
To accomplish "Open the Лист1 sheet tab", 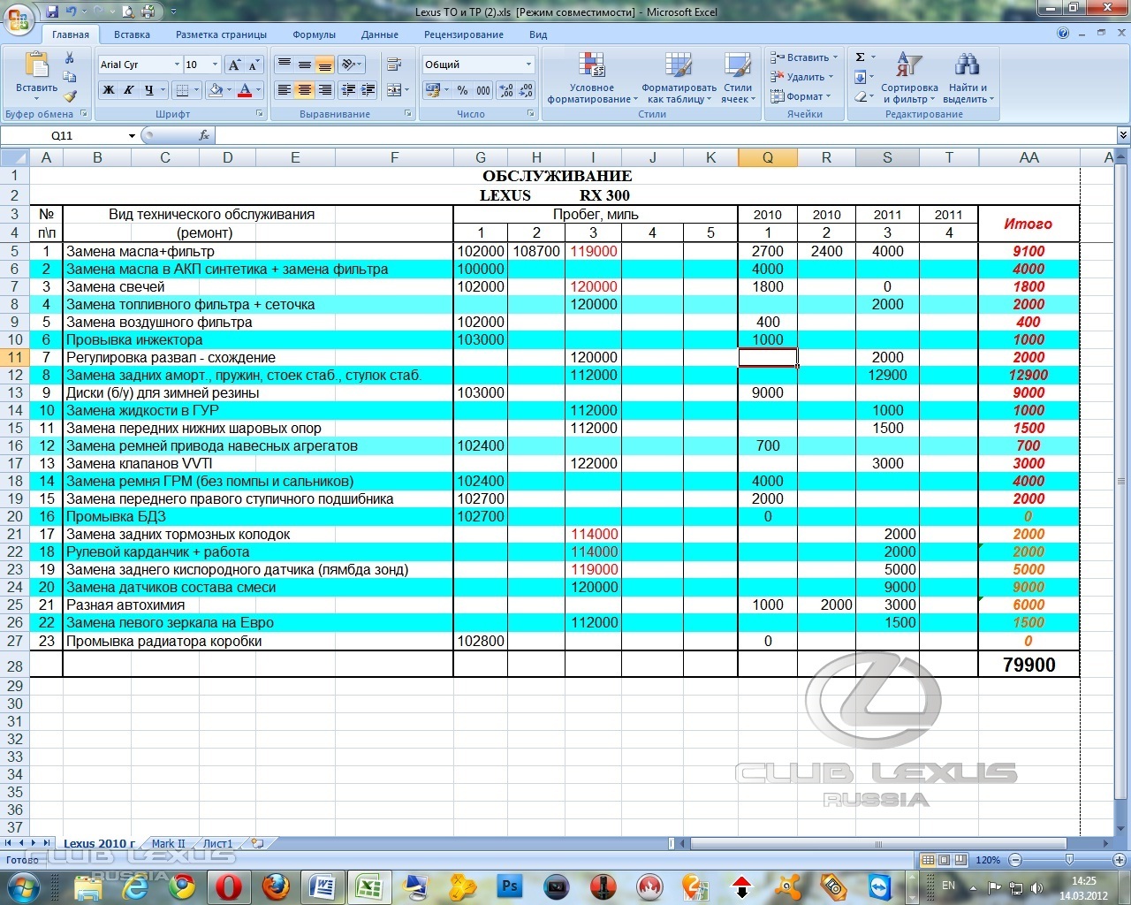I will [x=217, y=844].
